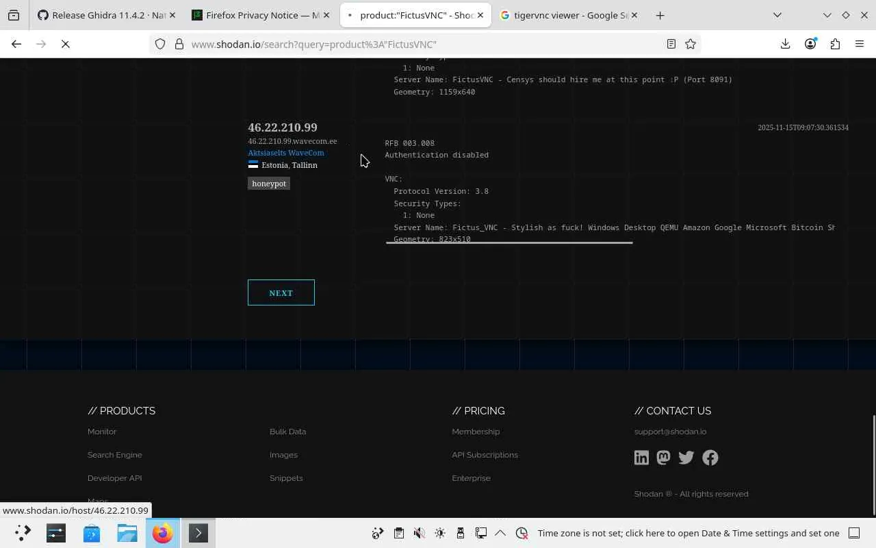
Task: Open Firefox View recent browsing icon
Action: click(x=14, y=15)
